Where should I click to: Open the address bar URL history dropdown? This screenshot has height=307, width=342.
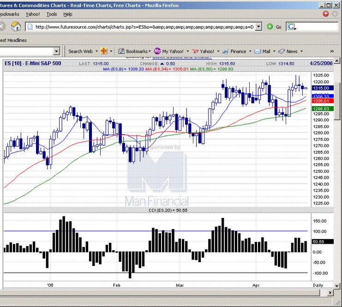coord(258,27)
